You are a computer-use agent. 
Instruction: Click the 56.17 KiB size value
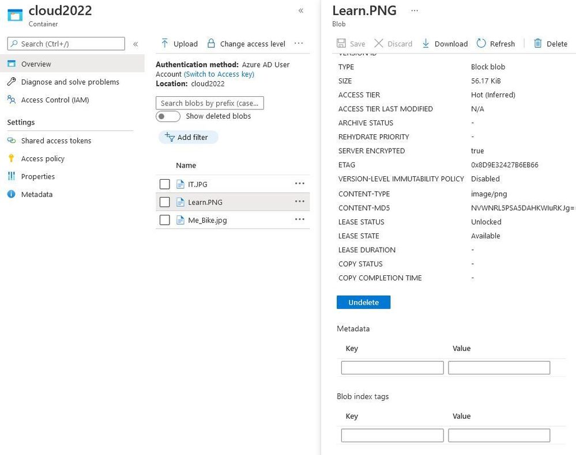tap(485, 81)
